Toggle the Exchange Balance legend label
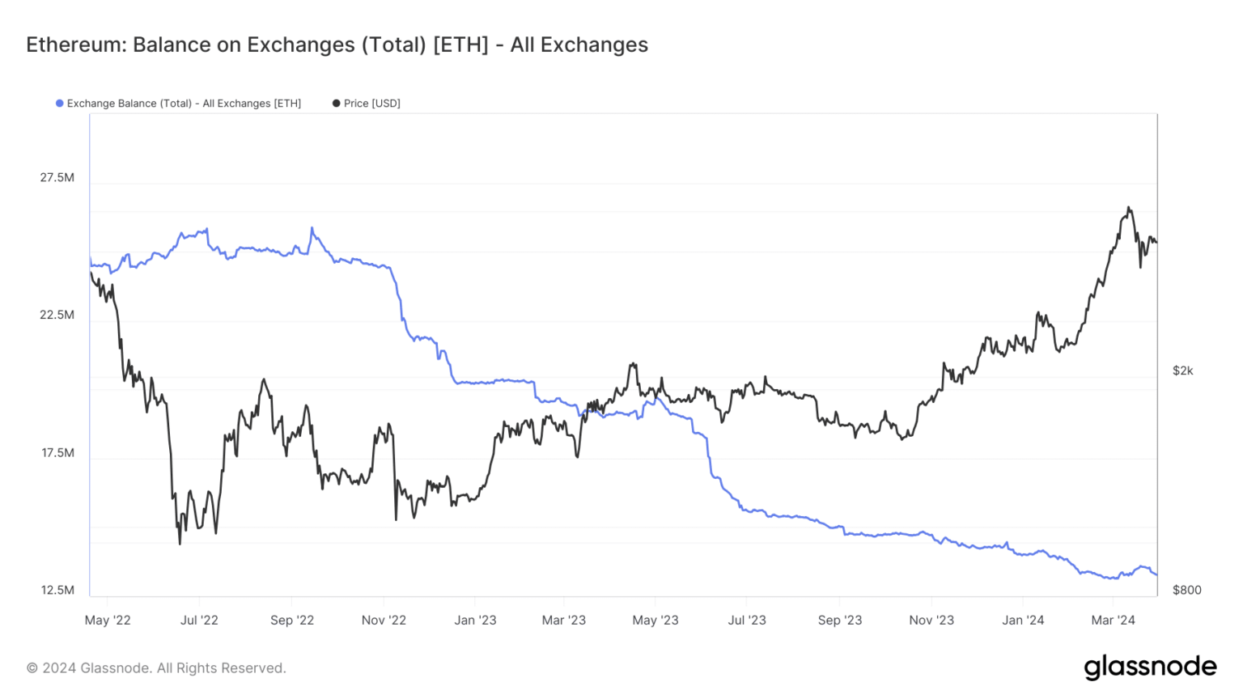Viewport: 1243px width, 699px height. click(184, 104)
